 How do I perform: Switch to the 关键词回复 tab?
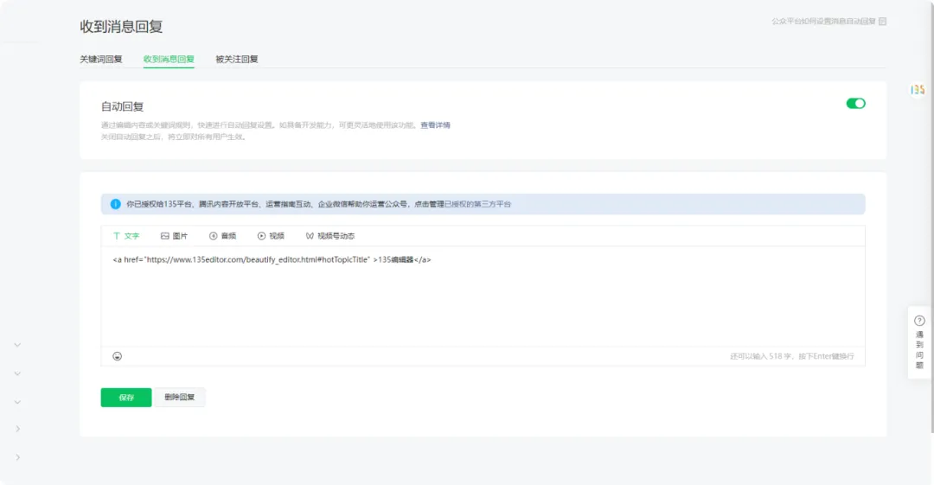point(101,59)
